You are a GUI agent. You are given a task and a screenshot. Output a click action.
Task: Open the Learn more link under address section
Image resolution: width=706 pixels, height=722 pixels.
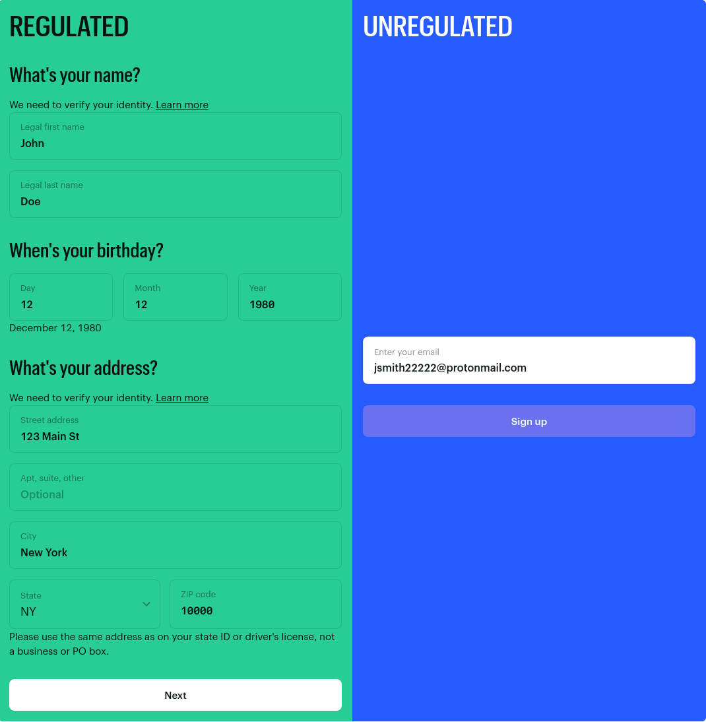(x=181, y=397)
